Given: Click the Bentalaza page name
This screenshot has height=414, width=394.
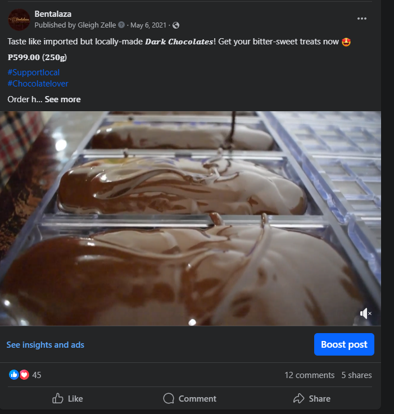Looking at the screenshot, I should click(53, 13).
